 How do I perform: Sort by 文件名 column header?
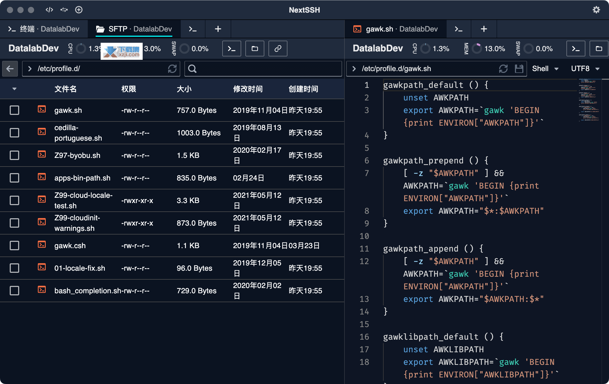click(x=65, y=89)
